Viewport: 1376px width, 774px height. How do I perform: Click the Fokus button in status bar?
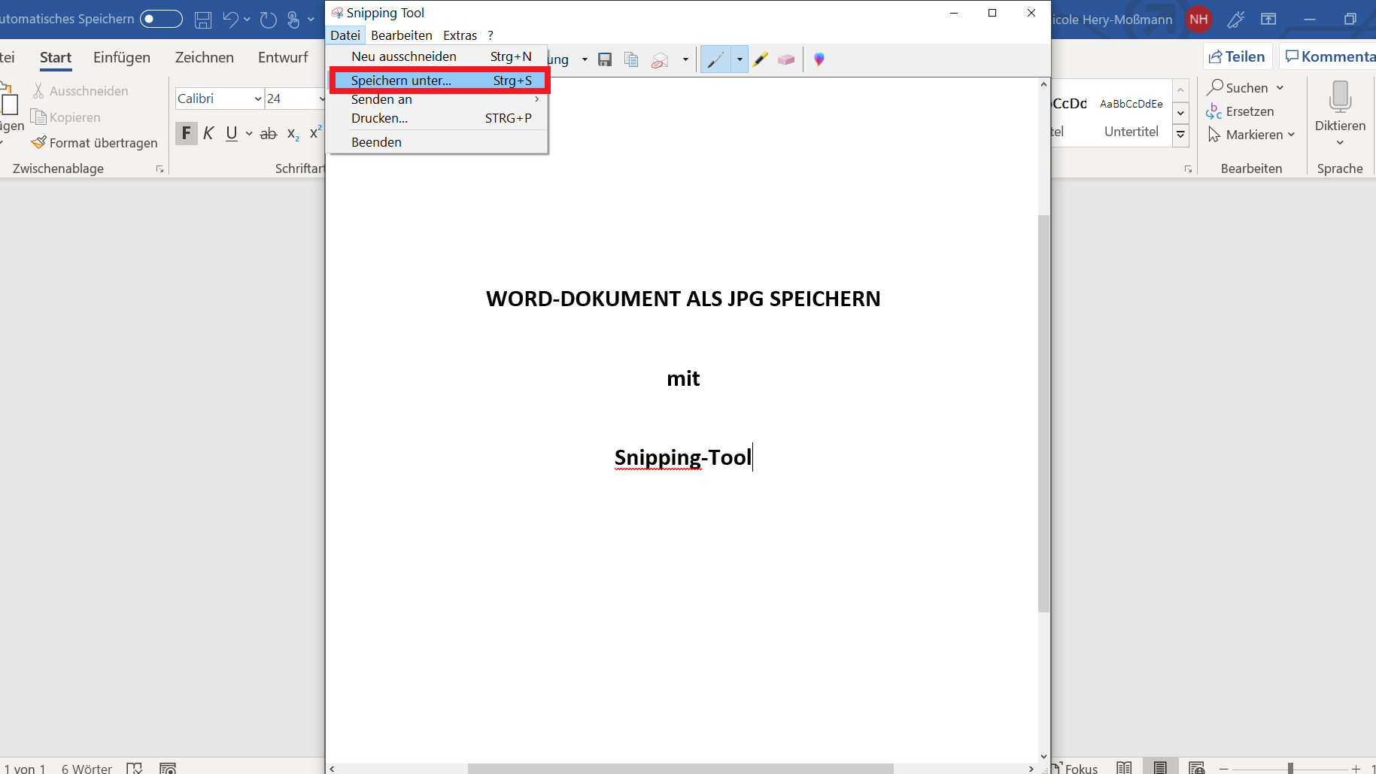click(x=1074, y=768)
